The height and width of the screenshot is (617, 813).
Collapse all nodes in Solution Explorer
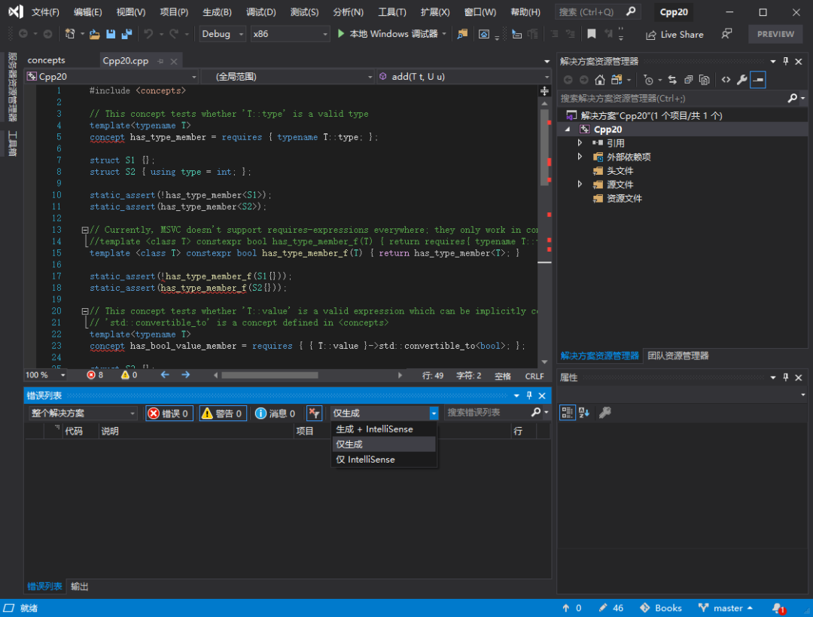[x=687, y=79]
